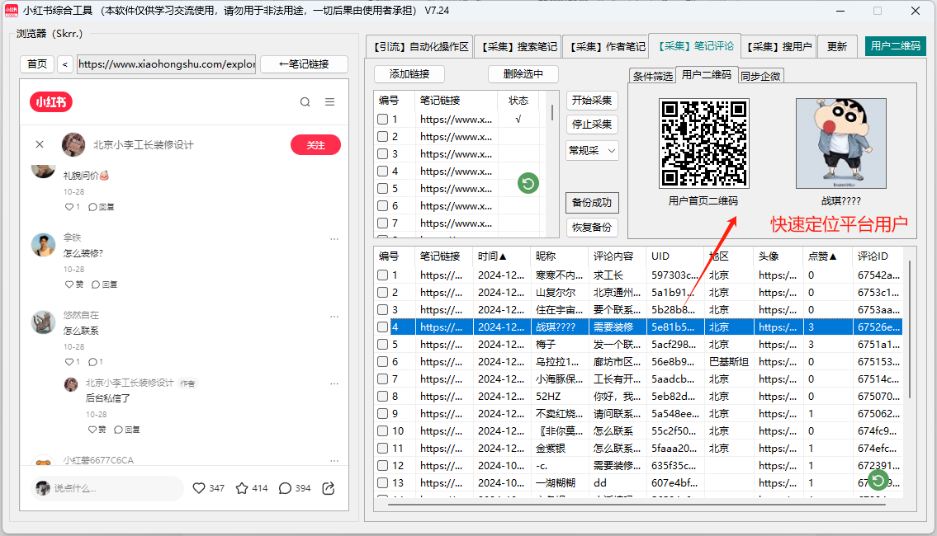This screenshot has height=536, width=937.
Task: Click the green restore icon in the link list
Action: tap(527, 183)
